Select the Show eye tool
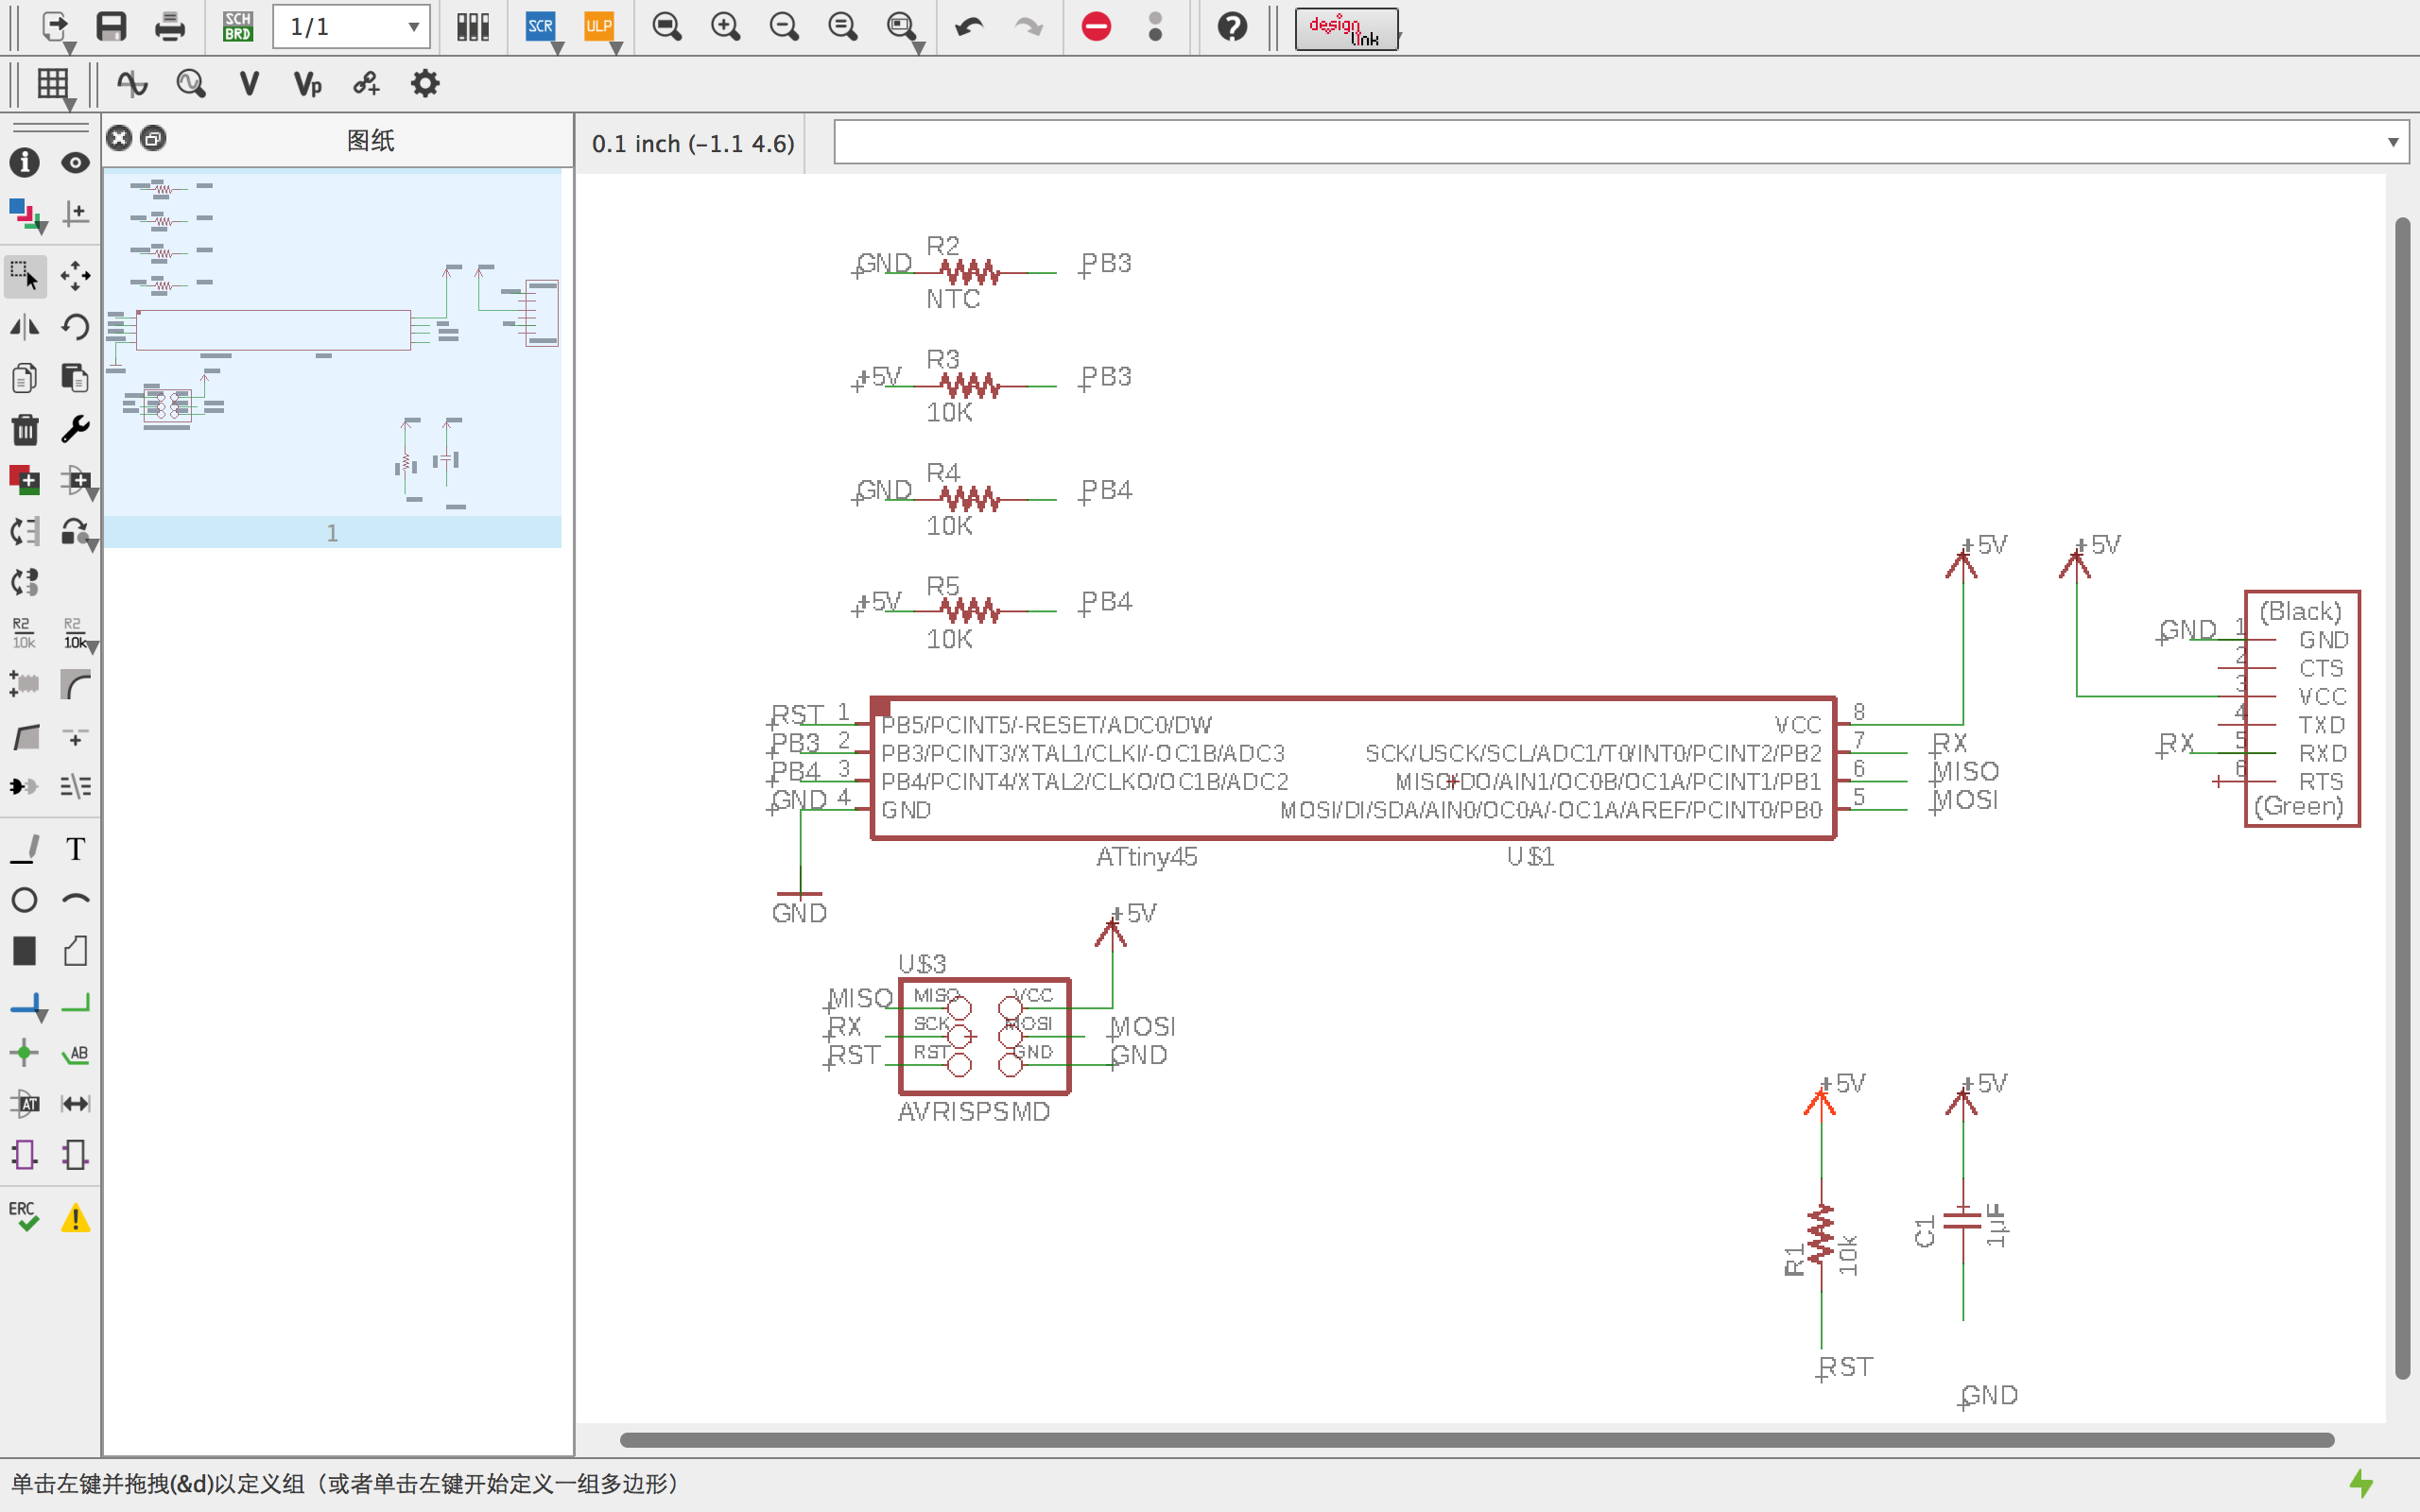The width and height of the screenshot is (2420, 1512). click(75, 162)
